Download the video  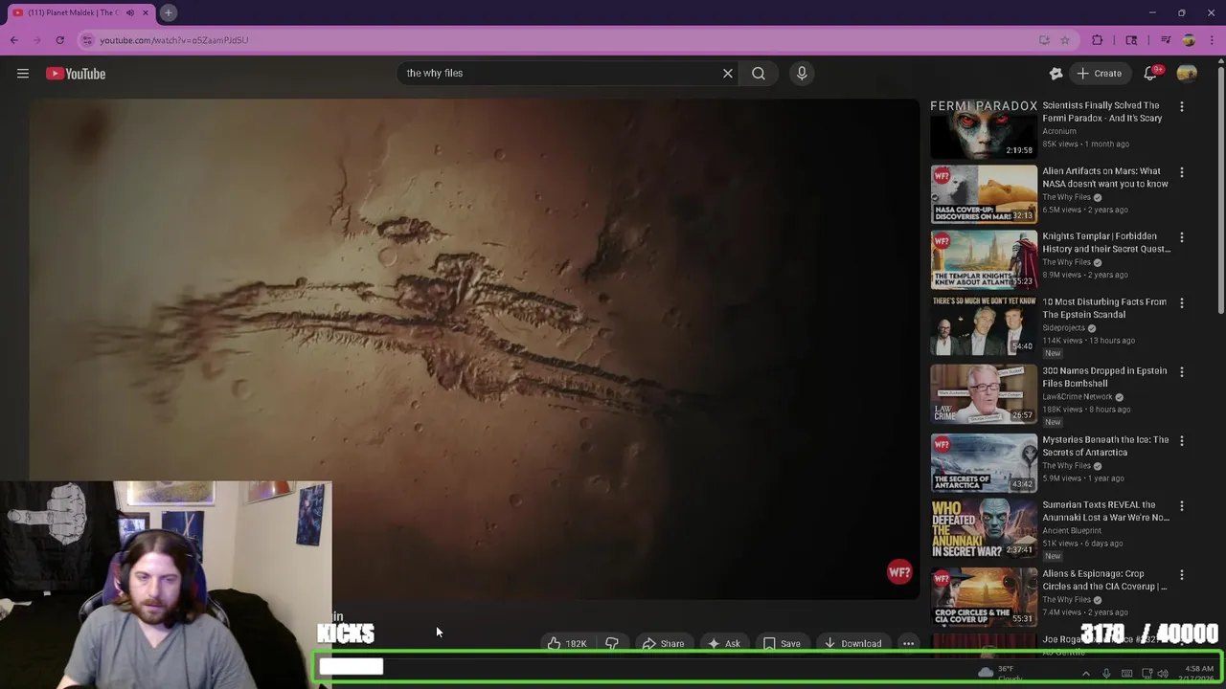[x=852, y=644]
